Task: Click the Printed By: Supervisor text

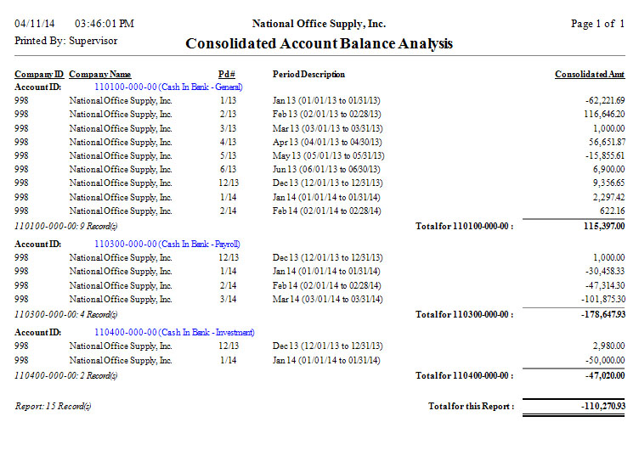Action: [x=66, y=40]
